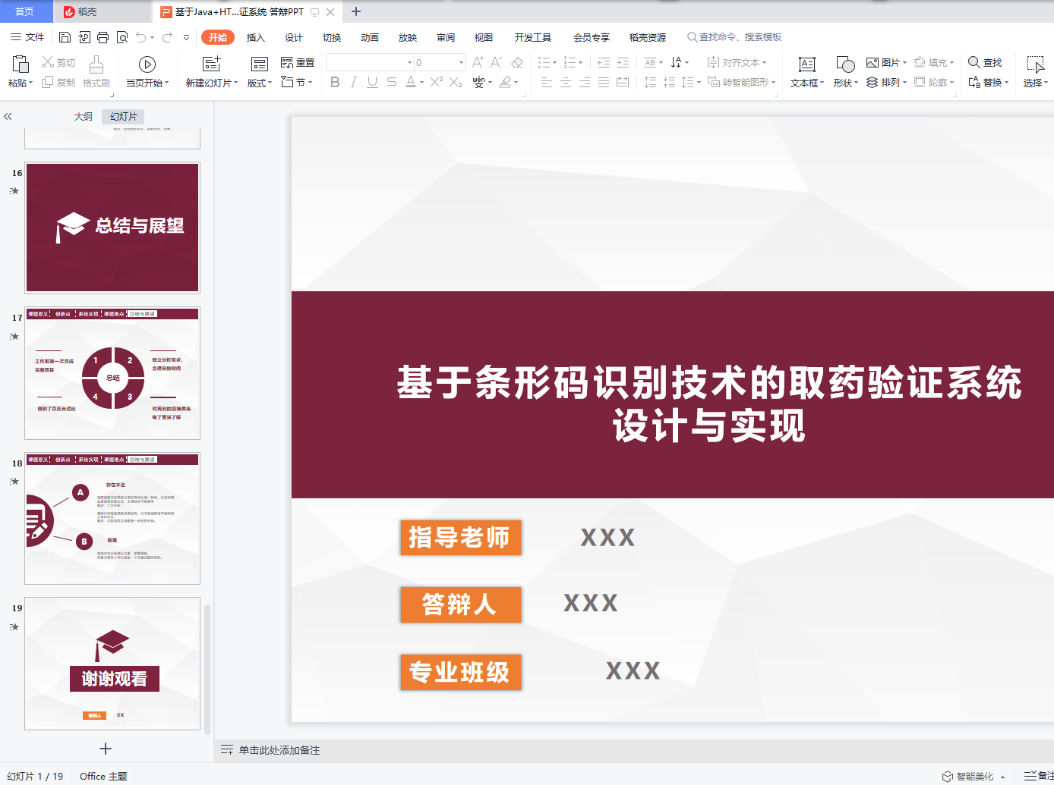Open the Review (审阅) ribbon tab

coord(446,37)
